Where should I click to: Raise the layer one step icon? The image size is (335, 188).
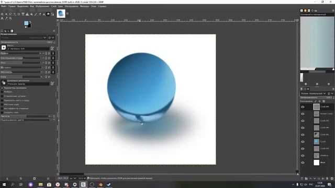pos(310,179)
